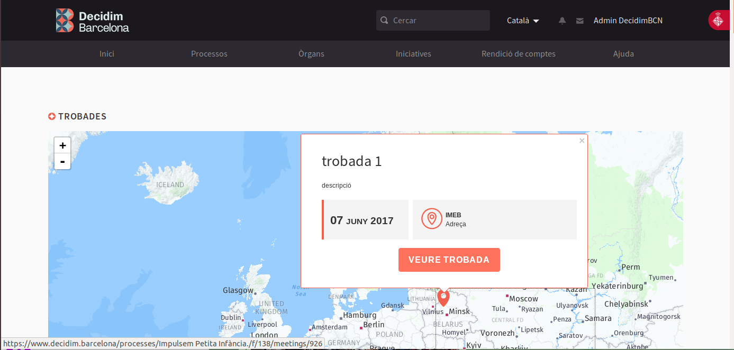Click the magnifier icon in search box
Screen dimensions: 734x350
click(x=385, y=21)
